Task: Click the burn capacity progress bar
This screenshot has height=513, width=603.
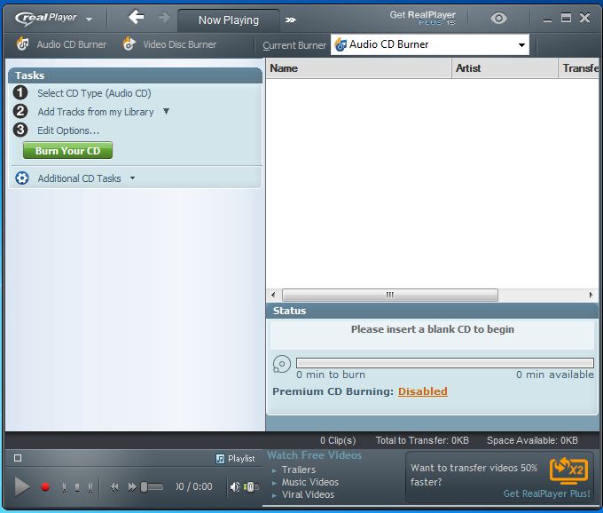Action: pyautogui.click(x=445, y=363)
